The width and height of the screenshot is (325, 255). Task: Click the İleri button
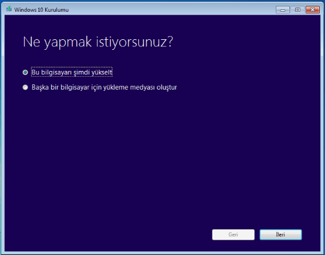pyautogui.click(x=280, y=234)
